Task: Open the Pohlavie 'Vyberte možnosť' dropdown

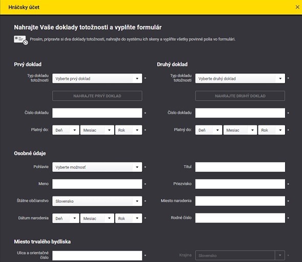Action: [x=97, y=167]
